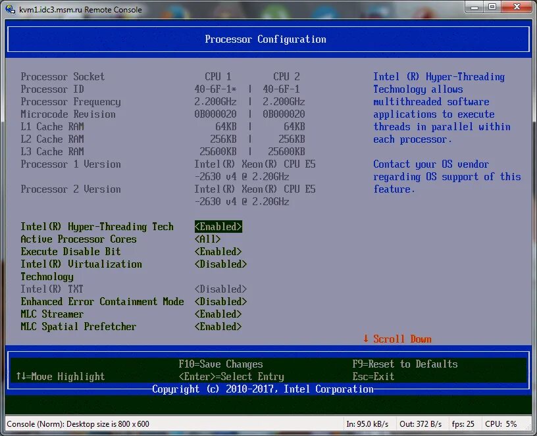Viewport: 537px width, 436px height.
Task: Click L3 Cache RAM label
Action: tap(52, 152)
